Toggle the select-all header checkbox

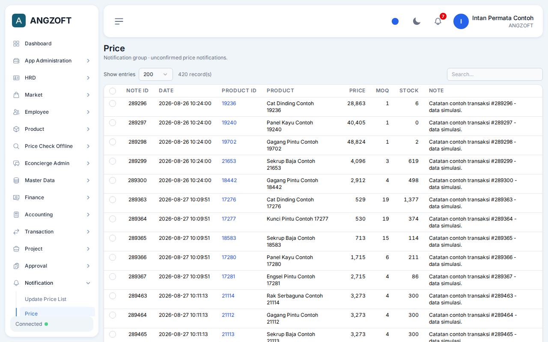(x=113, y=91)
